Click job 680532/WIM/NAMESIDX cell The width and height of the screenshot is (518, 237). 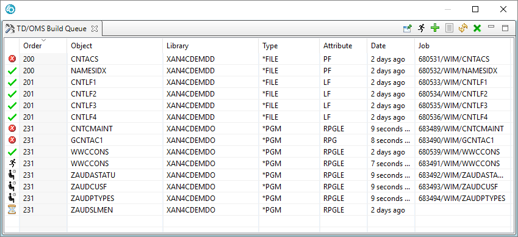[462, 71]
